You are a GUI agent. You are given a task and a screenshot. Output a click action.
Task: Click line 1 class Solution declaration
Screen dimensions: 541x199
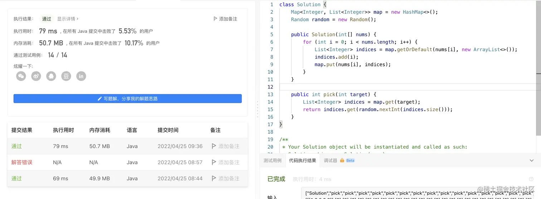click(303, 5)
